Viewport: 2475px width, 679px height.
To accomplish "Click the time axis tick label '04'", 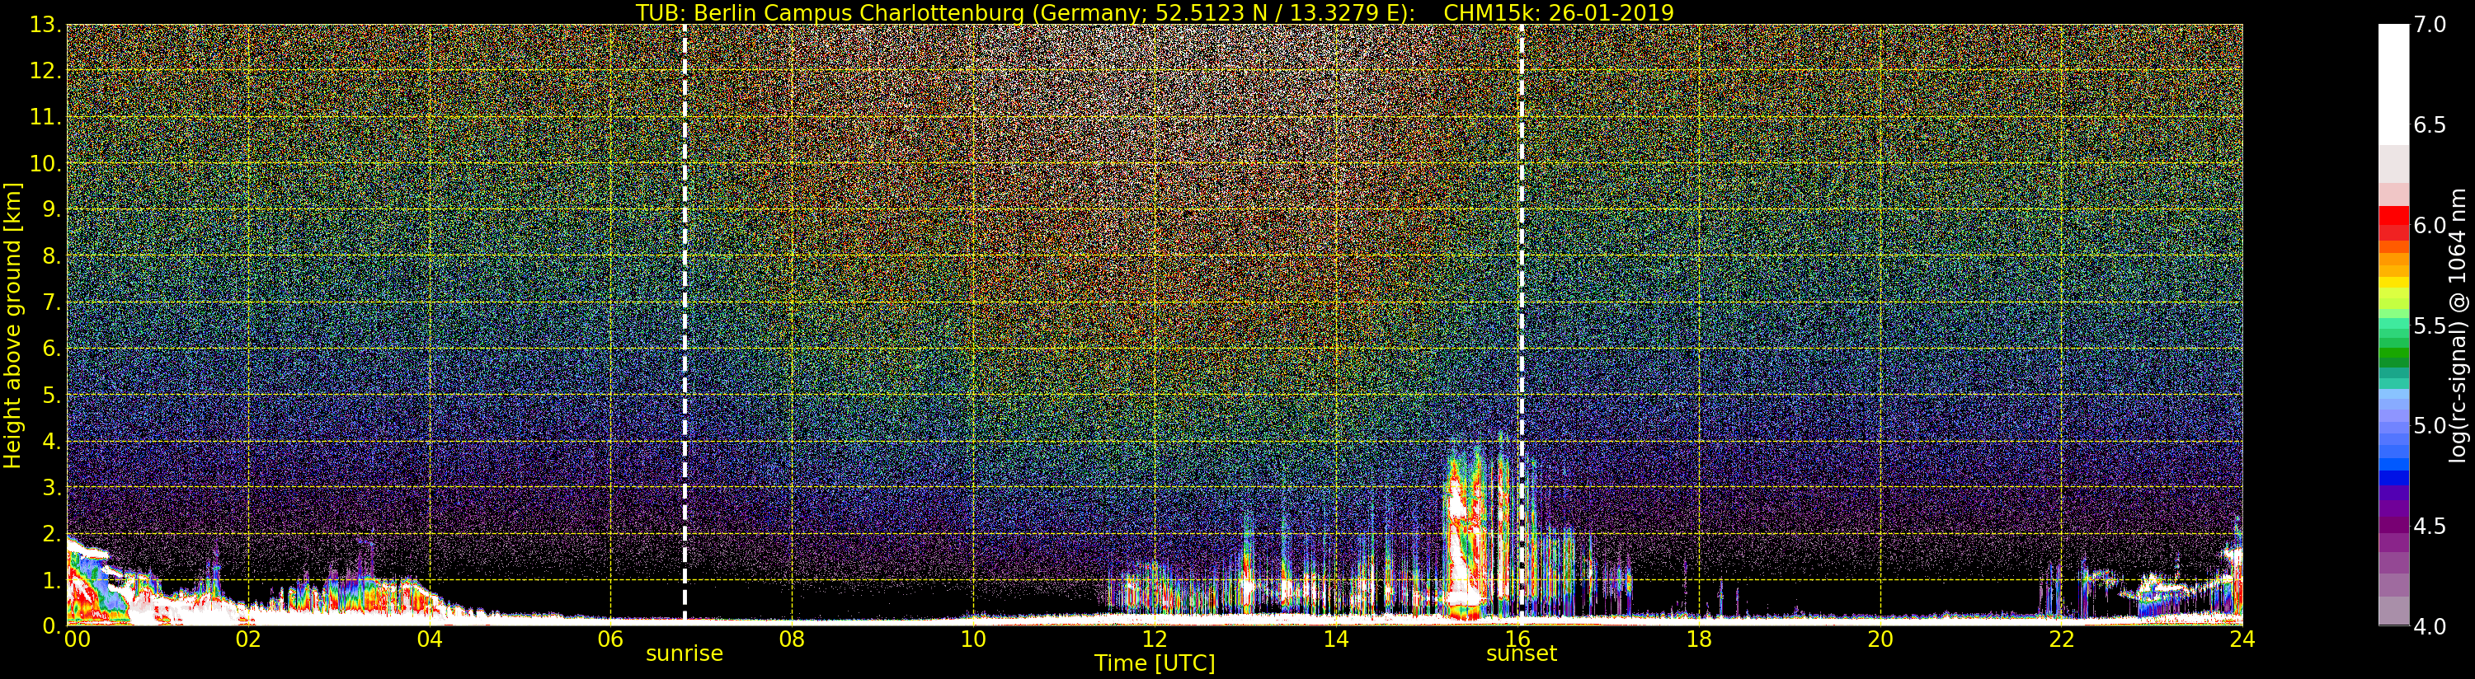I will (x=430, y=639).
